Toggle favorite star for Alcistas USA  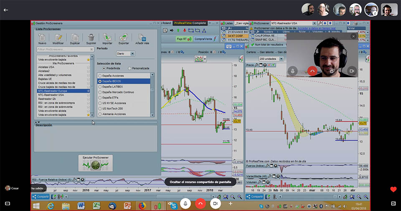88,67
